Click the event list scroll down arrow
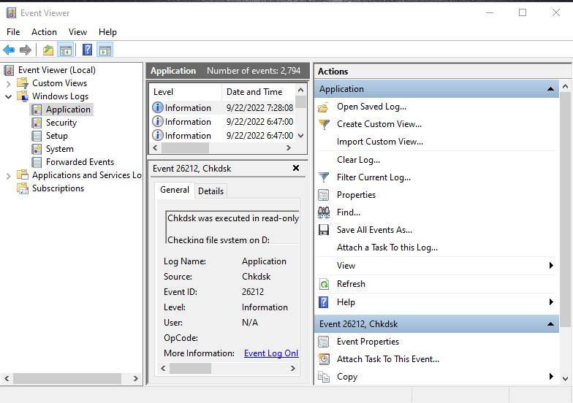This screenshot has width=573, height=403. (301, 136)
